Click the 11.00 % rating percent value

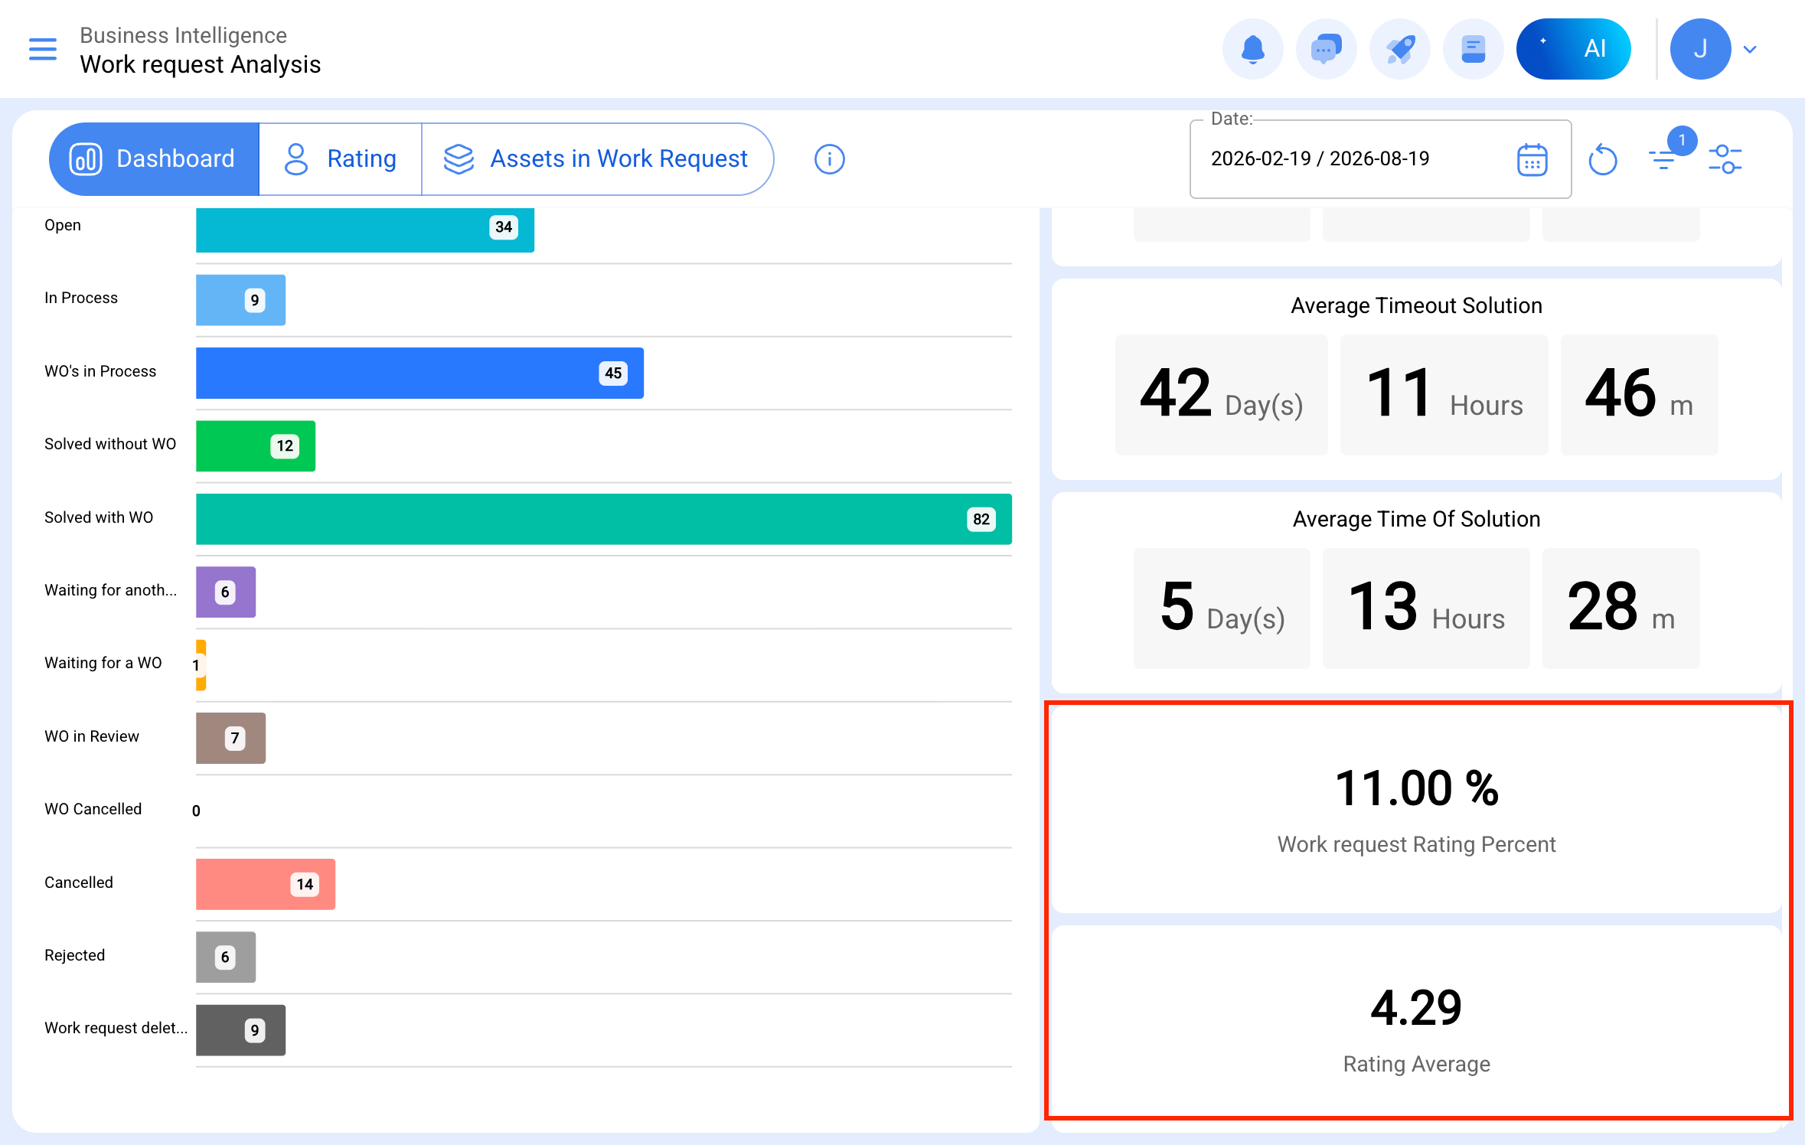point(1416,788)
